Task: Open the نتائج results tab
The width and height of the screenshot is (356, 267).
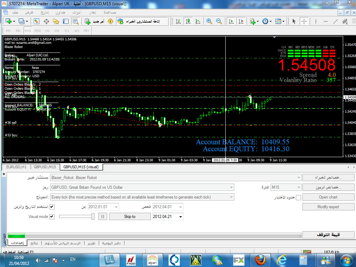Action: point(34,243)
